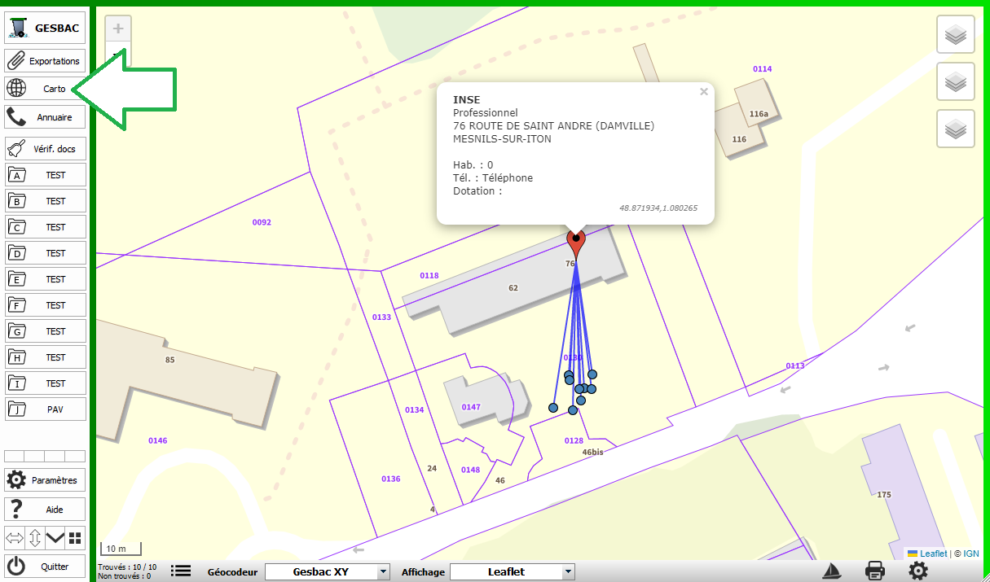
Task: Click the printer icon to print map
Action: [875, 571]
